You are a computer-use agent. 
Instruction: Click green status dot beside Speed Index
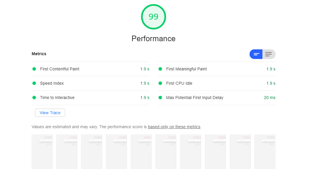tap(34, 83)
